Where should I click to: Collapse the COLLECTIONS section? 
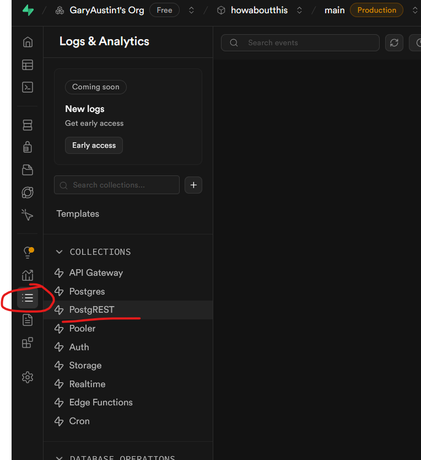click(x=60, y=252)
